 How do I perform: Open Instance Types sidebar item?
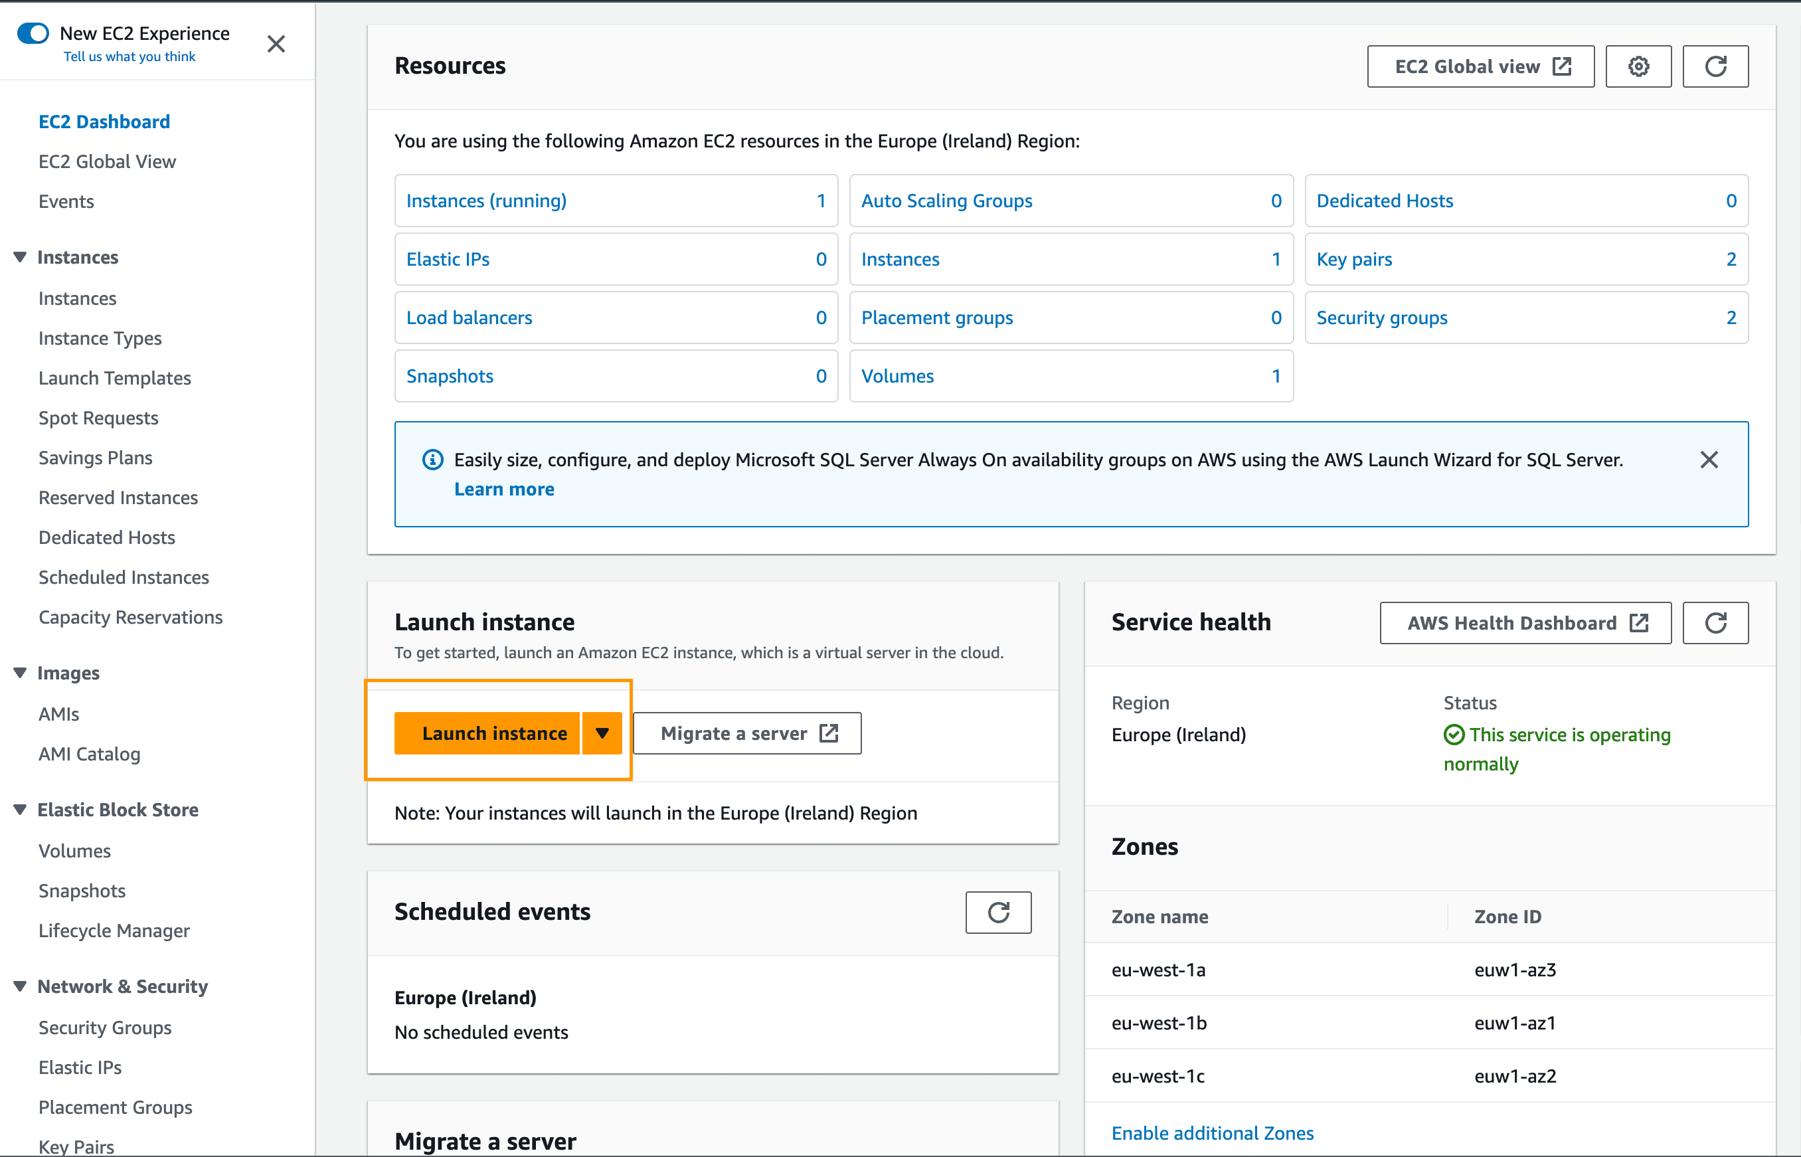click(100, 338)
